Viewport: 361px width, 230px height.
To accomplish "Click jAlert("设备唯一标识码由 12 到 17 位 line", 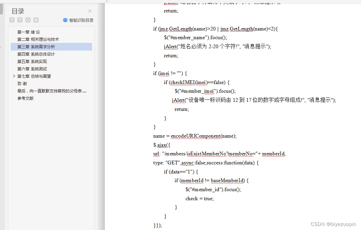I will coord(254,100).
